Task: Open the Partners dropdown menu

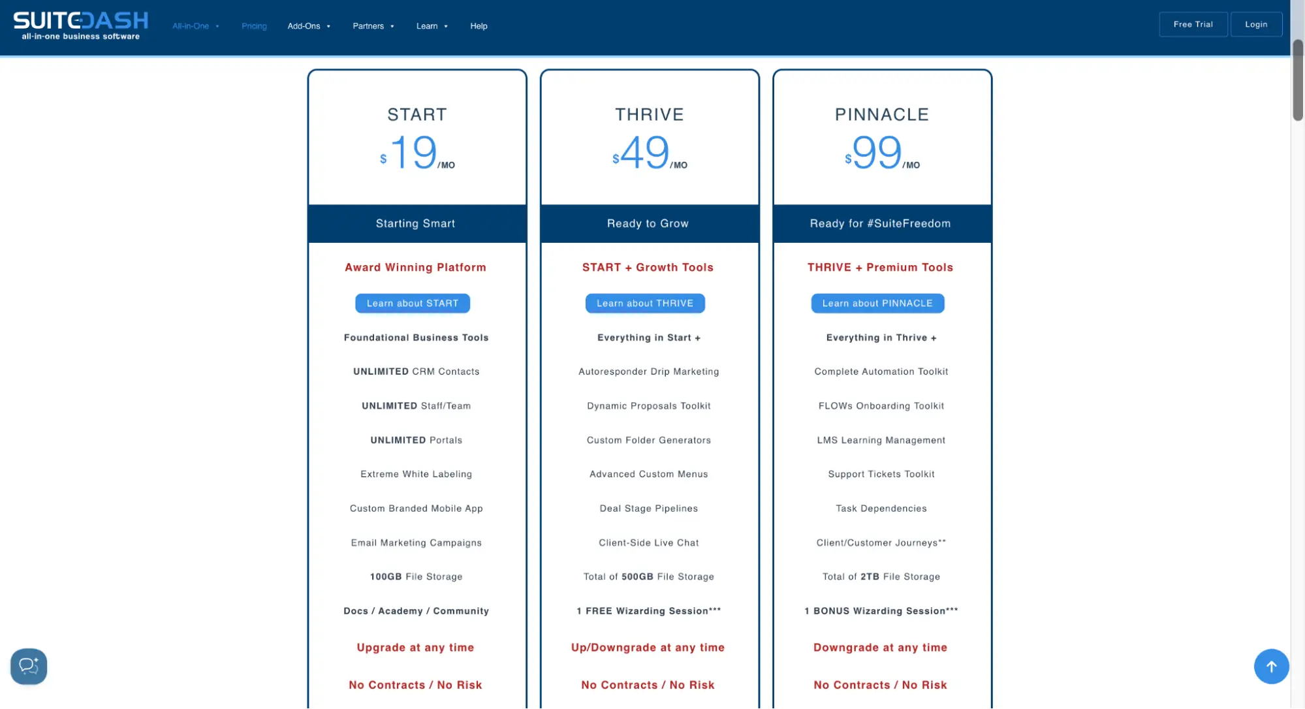Action: pyautogui.click(x=373, y=26)
